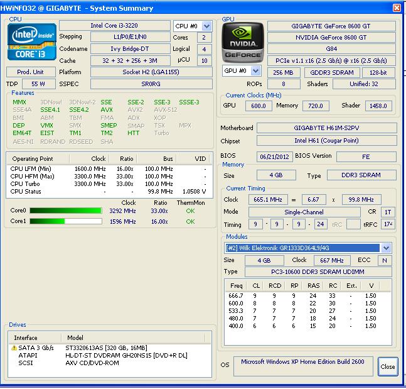This screenshot has width=406, height=389.
Task: Click the NVIDIA GeForce logo
Action: click(243, 43)
